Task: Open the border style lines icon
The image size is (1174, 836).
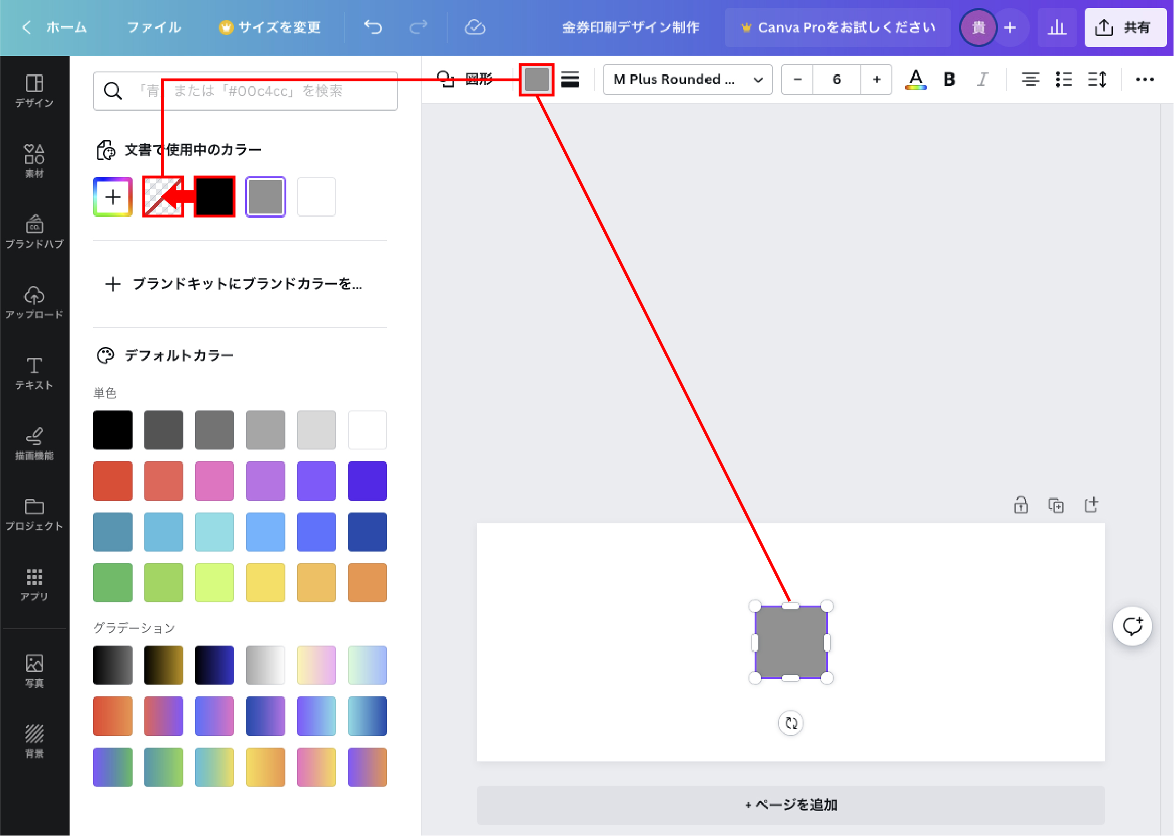Action: [x=570, y=79]
